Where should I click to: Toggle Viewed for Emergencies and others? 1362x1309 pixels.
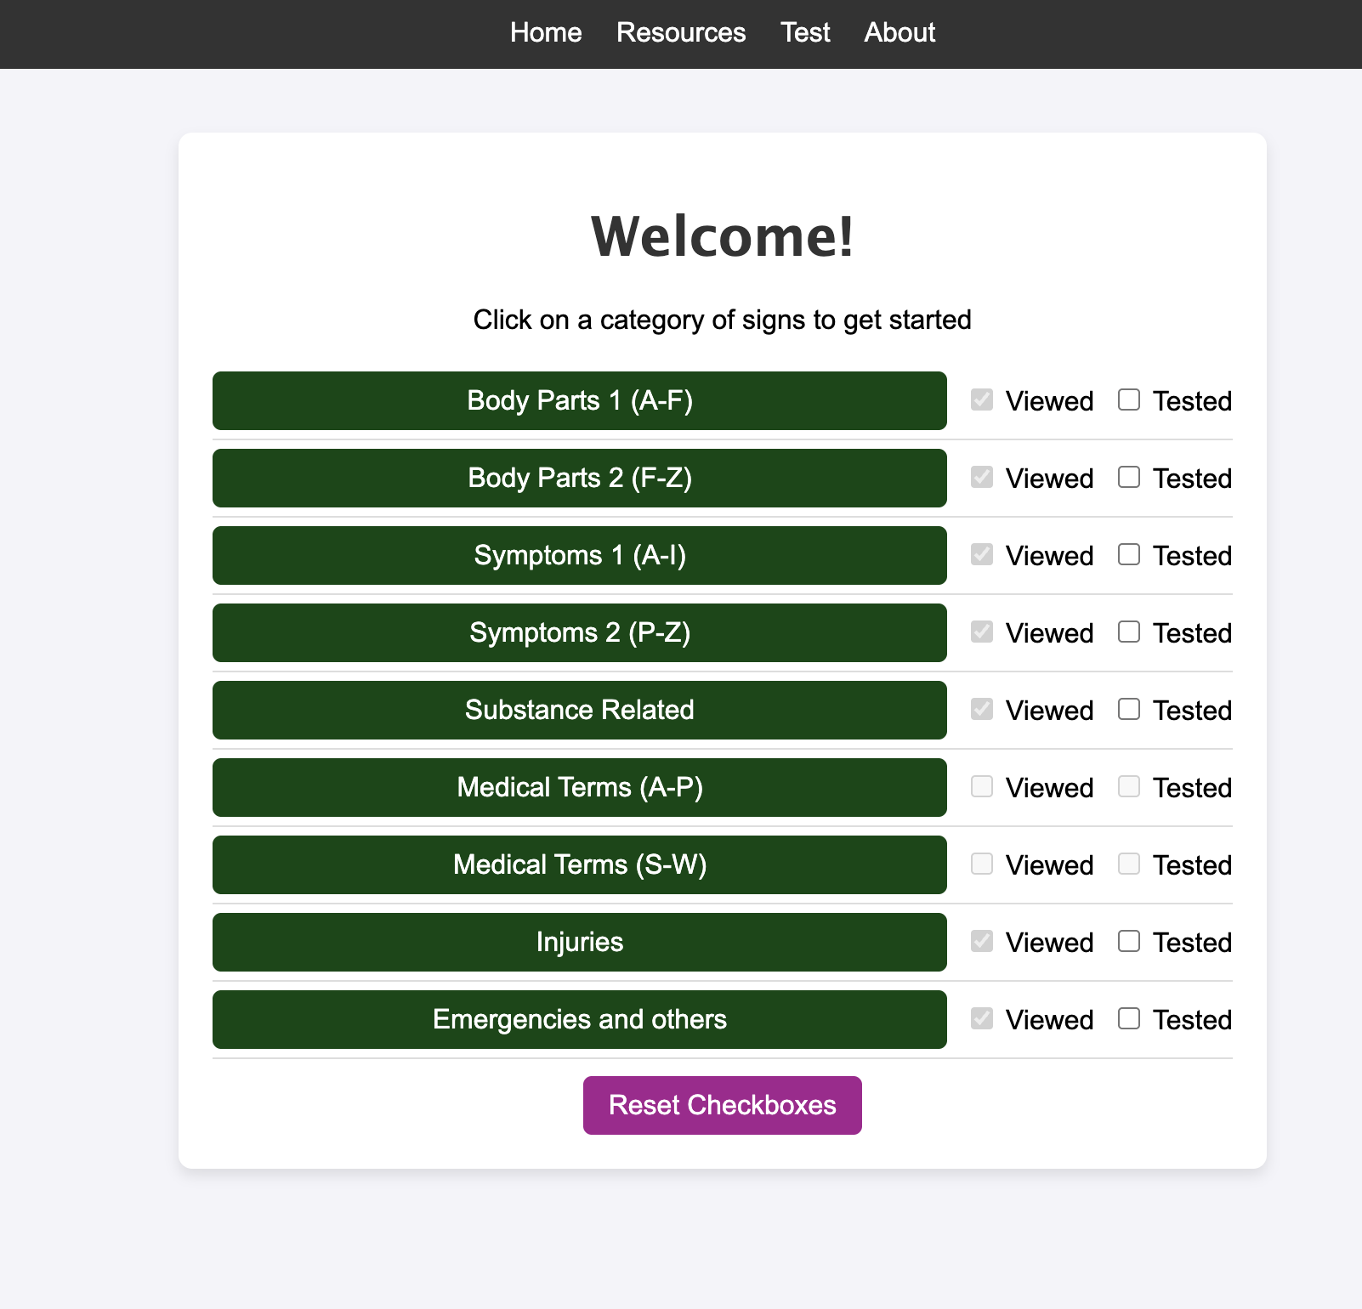pos(982,1018)
